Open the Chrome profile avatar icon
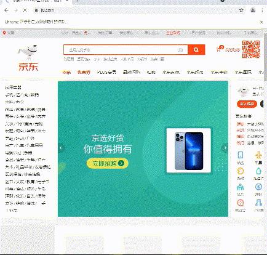 [x=253, y=10]
